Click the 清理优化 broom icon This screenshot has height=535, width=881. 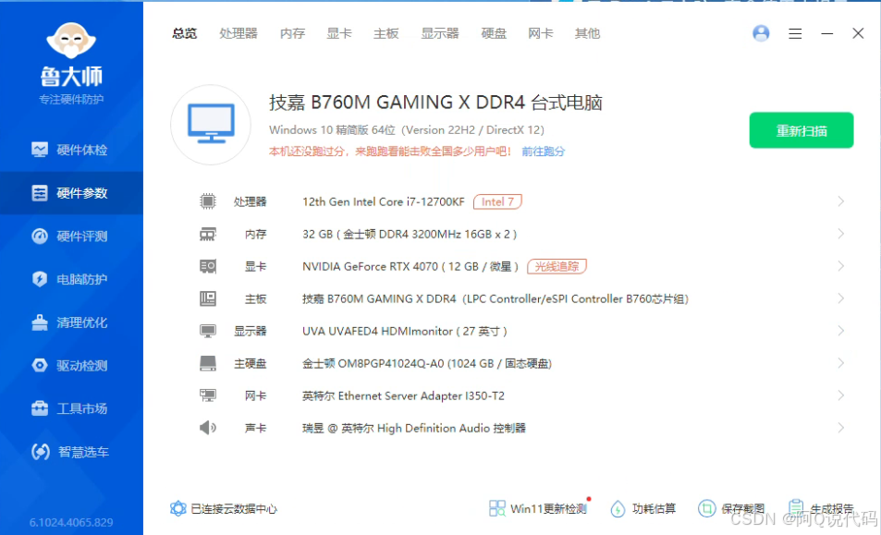tap(40, 322)
